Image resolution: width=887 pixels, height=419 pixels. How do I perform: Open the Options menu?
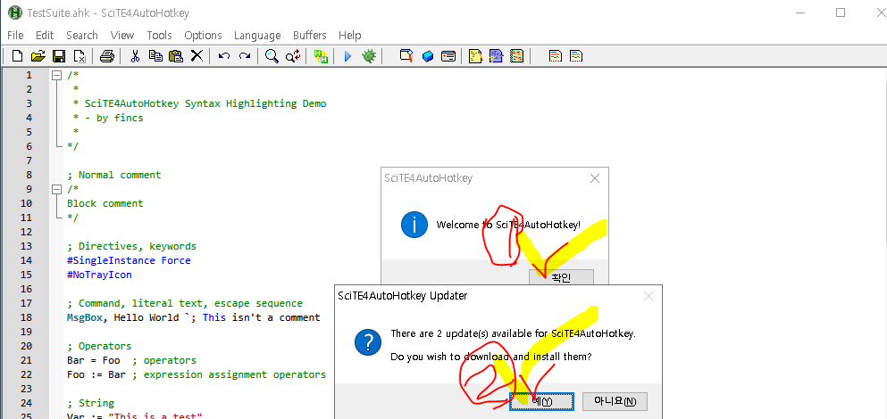pos(203,35)
